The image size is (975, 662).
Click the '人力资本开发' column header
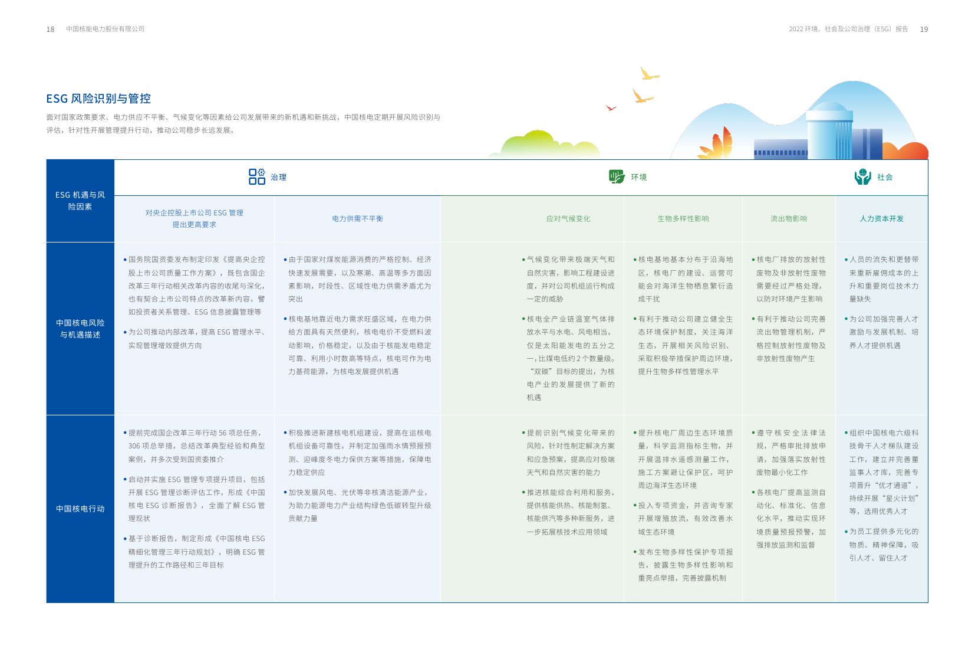pos(881,218)
